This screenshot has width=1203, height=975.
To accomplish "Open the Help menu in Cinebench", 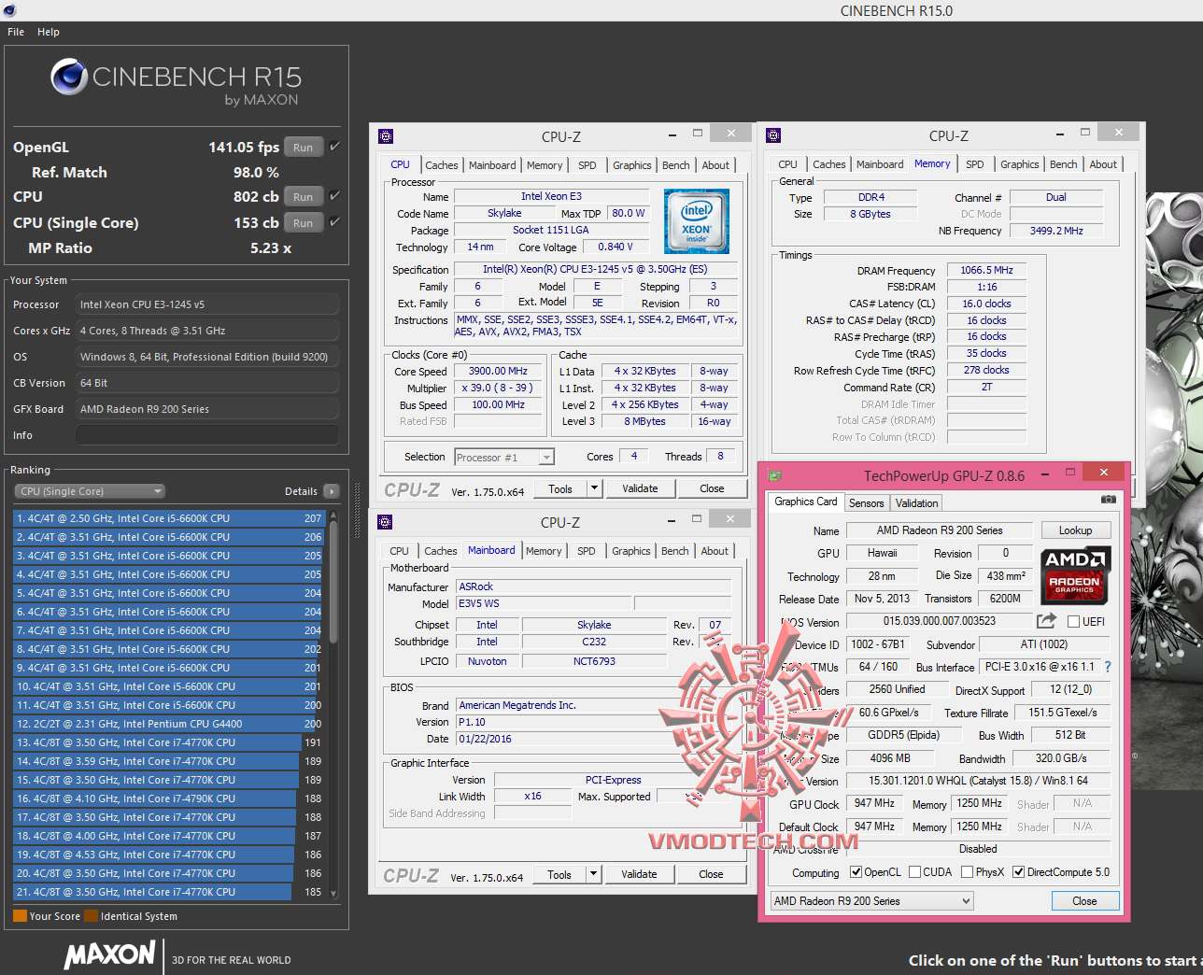I will [49, 32].
